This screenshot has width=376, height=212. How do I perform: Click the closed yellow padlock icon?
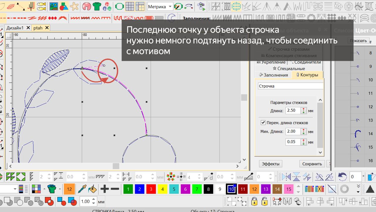(254, 201)
